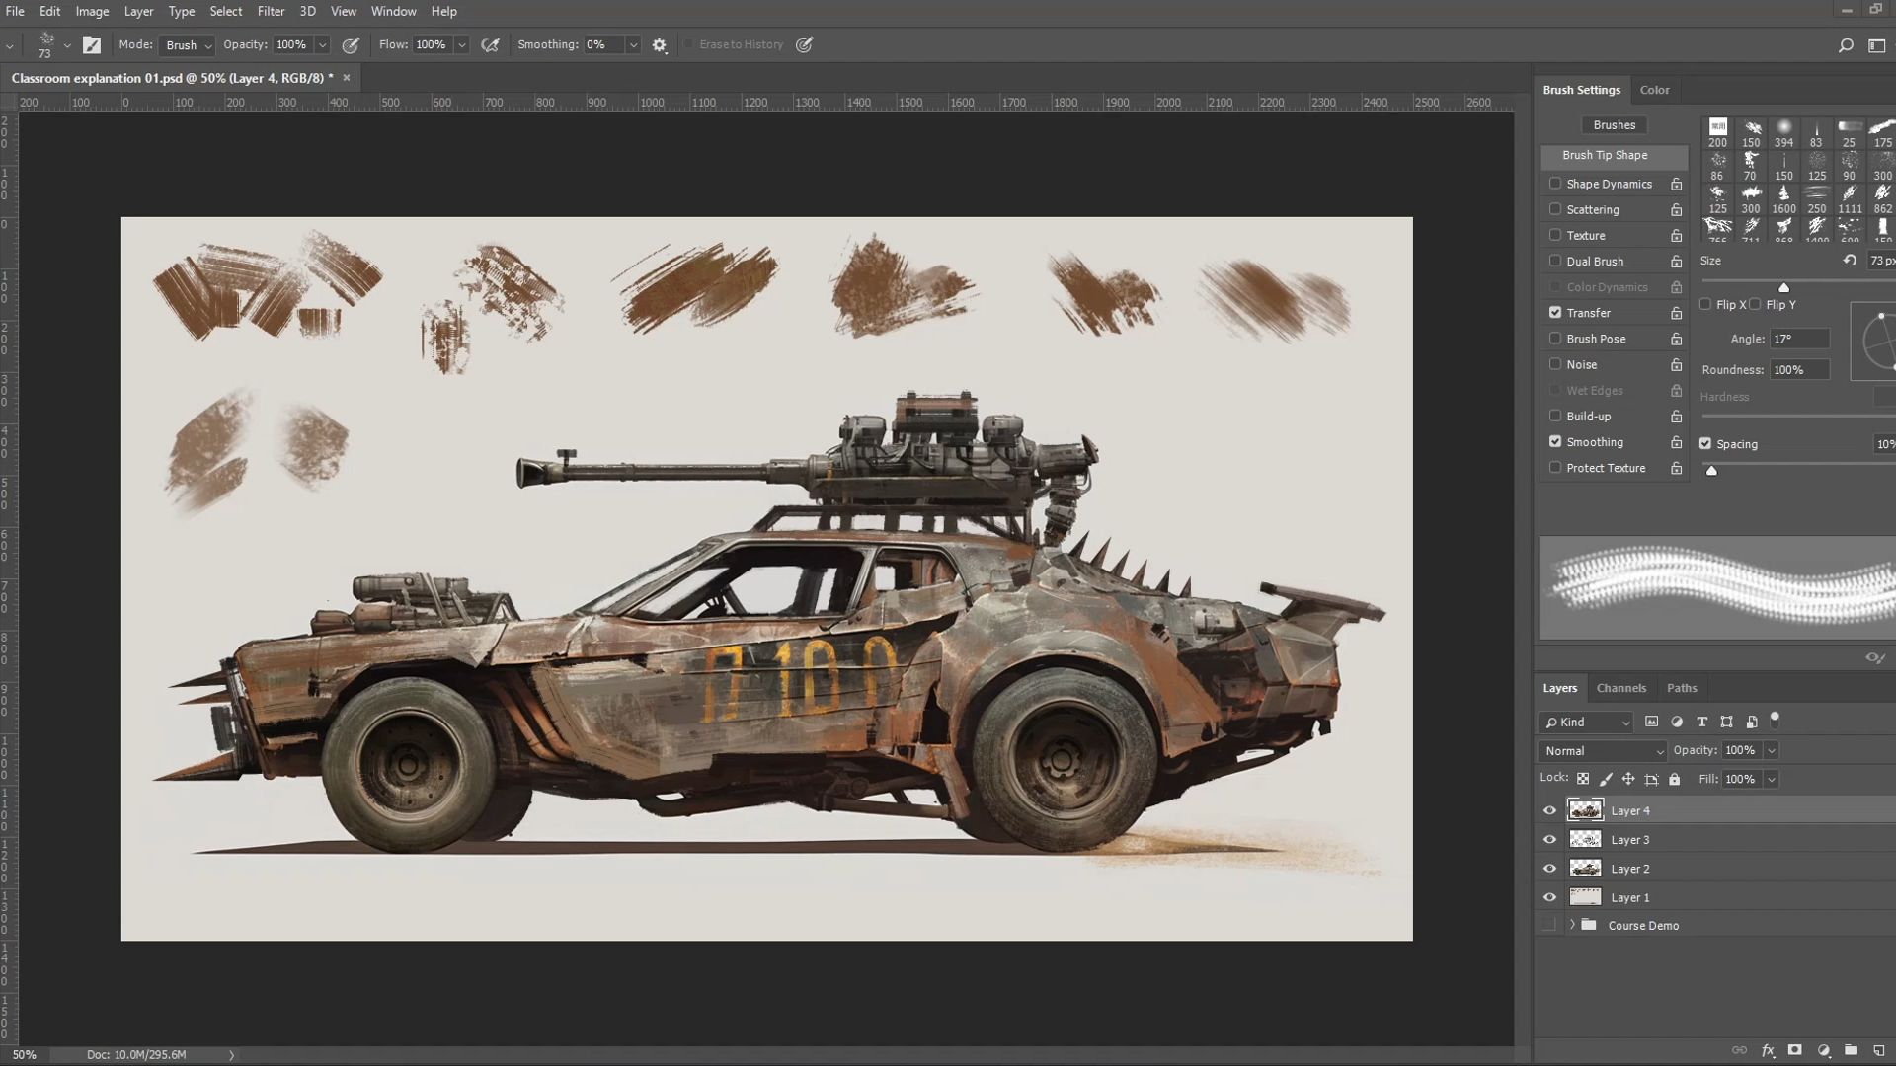This screenshot has height=1066, width=1896.
Task: Create a new group folder icon
Action: coord(1852,1050)
